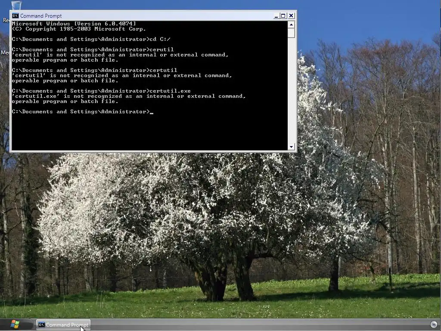Click the 'cerutil' typed command line

coord(93,50)
